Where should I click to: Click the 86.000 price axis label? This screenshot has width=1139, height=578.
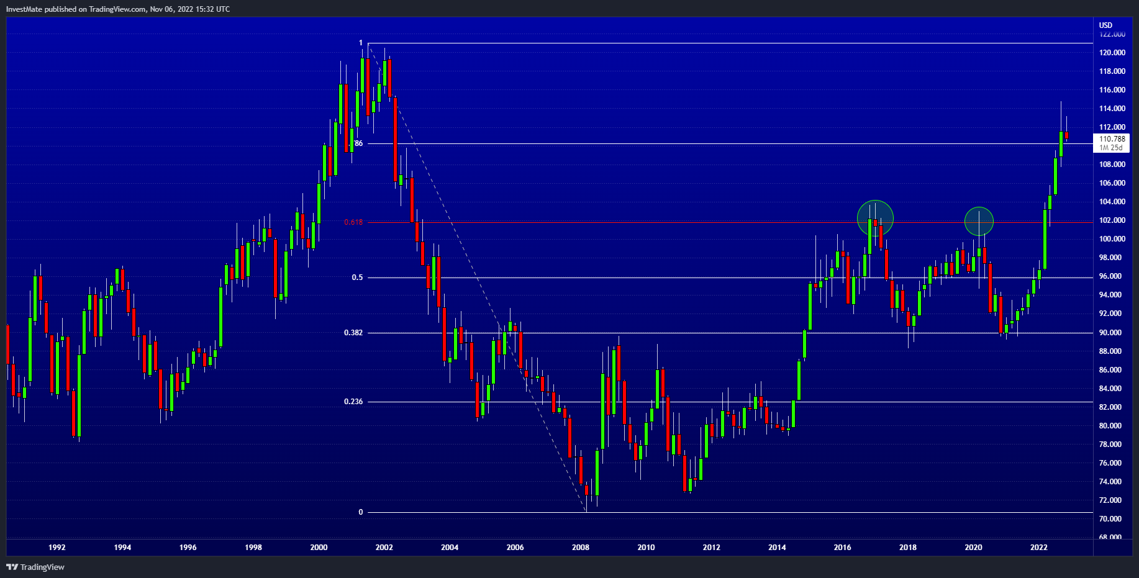(x=1112, y=370)
